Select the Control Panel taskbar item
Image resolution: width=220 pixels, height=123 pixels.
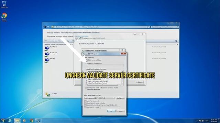(x=38, y=121)
